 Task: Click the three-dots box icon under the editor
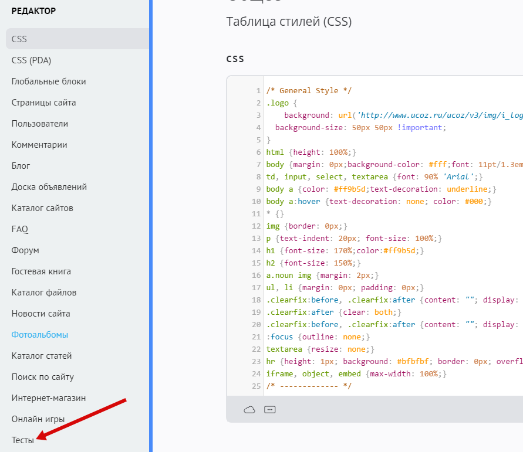269,410
